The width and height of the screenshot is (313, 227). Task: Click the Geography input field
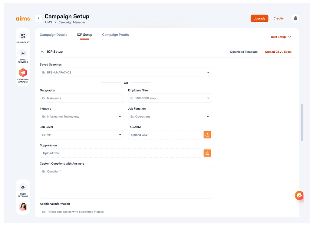(x=82, y=98)
